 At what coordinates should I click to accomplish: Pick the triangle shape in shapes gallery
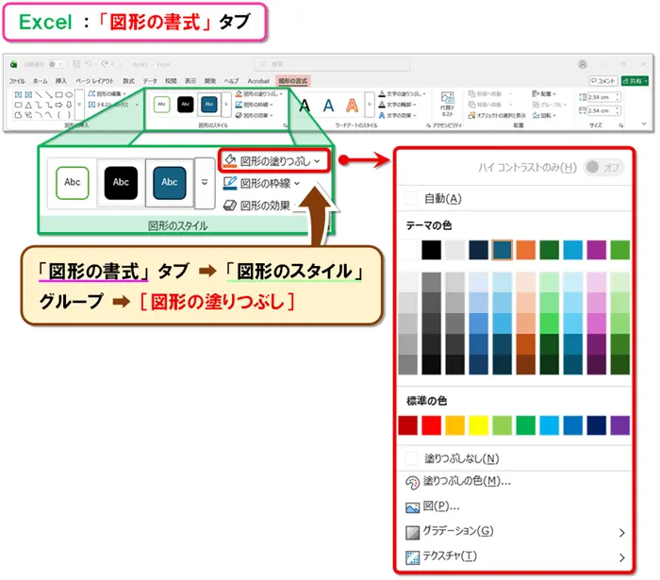point(28,105)
